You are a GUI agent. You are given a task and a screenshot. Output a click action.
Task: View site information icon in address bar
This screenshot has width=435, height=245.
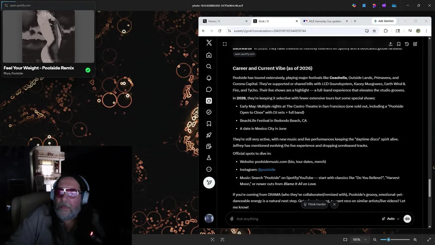pyautogui.click(x=230, y=31)
